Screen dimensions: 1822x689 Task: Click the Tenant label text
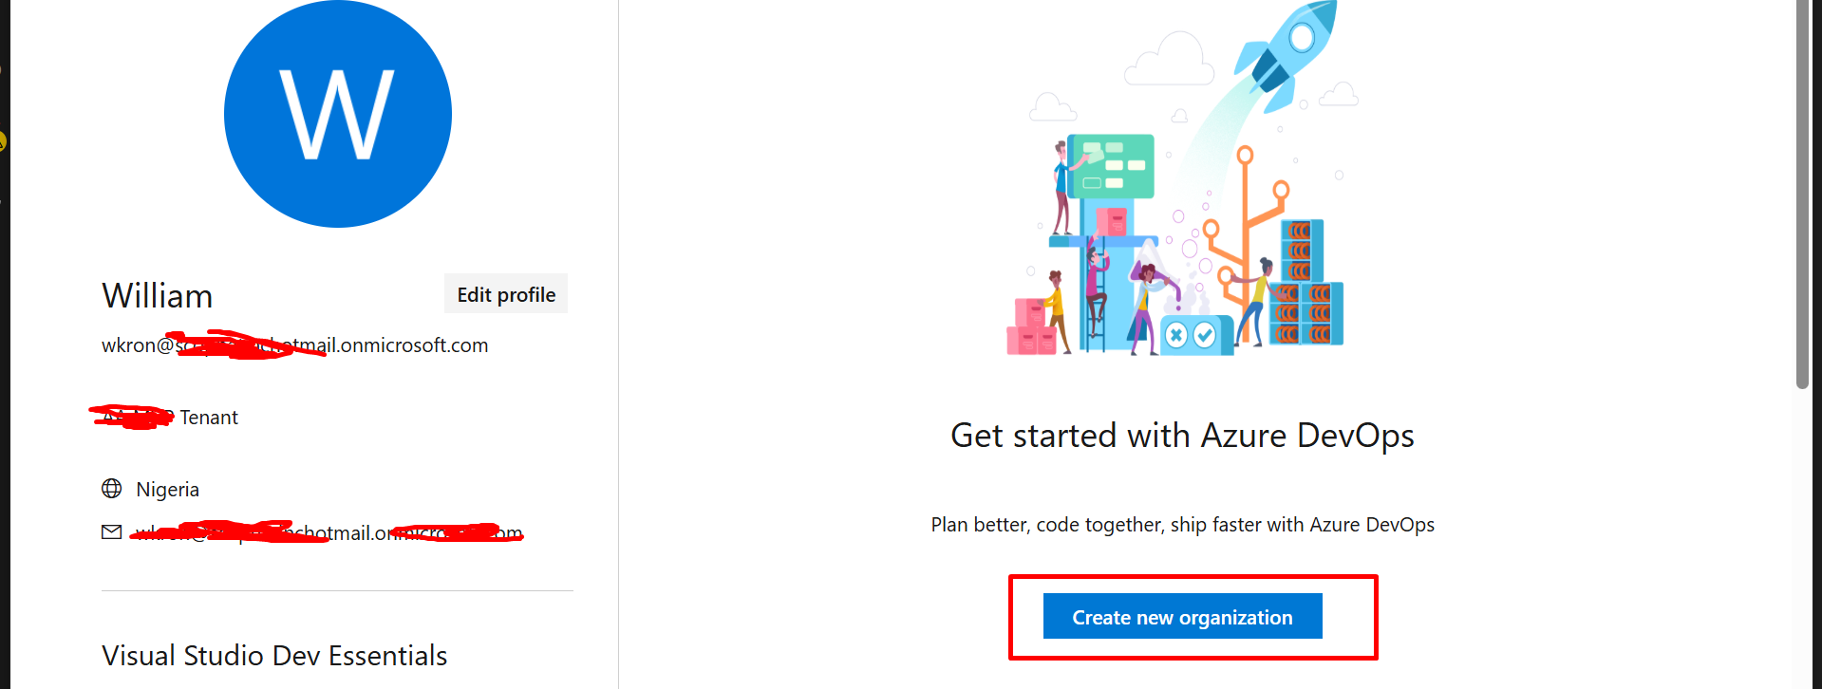209,418
